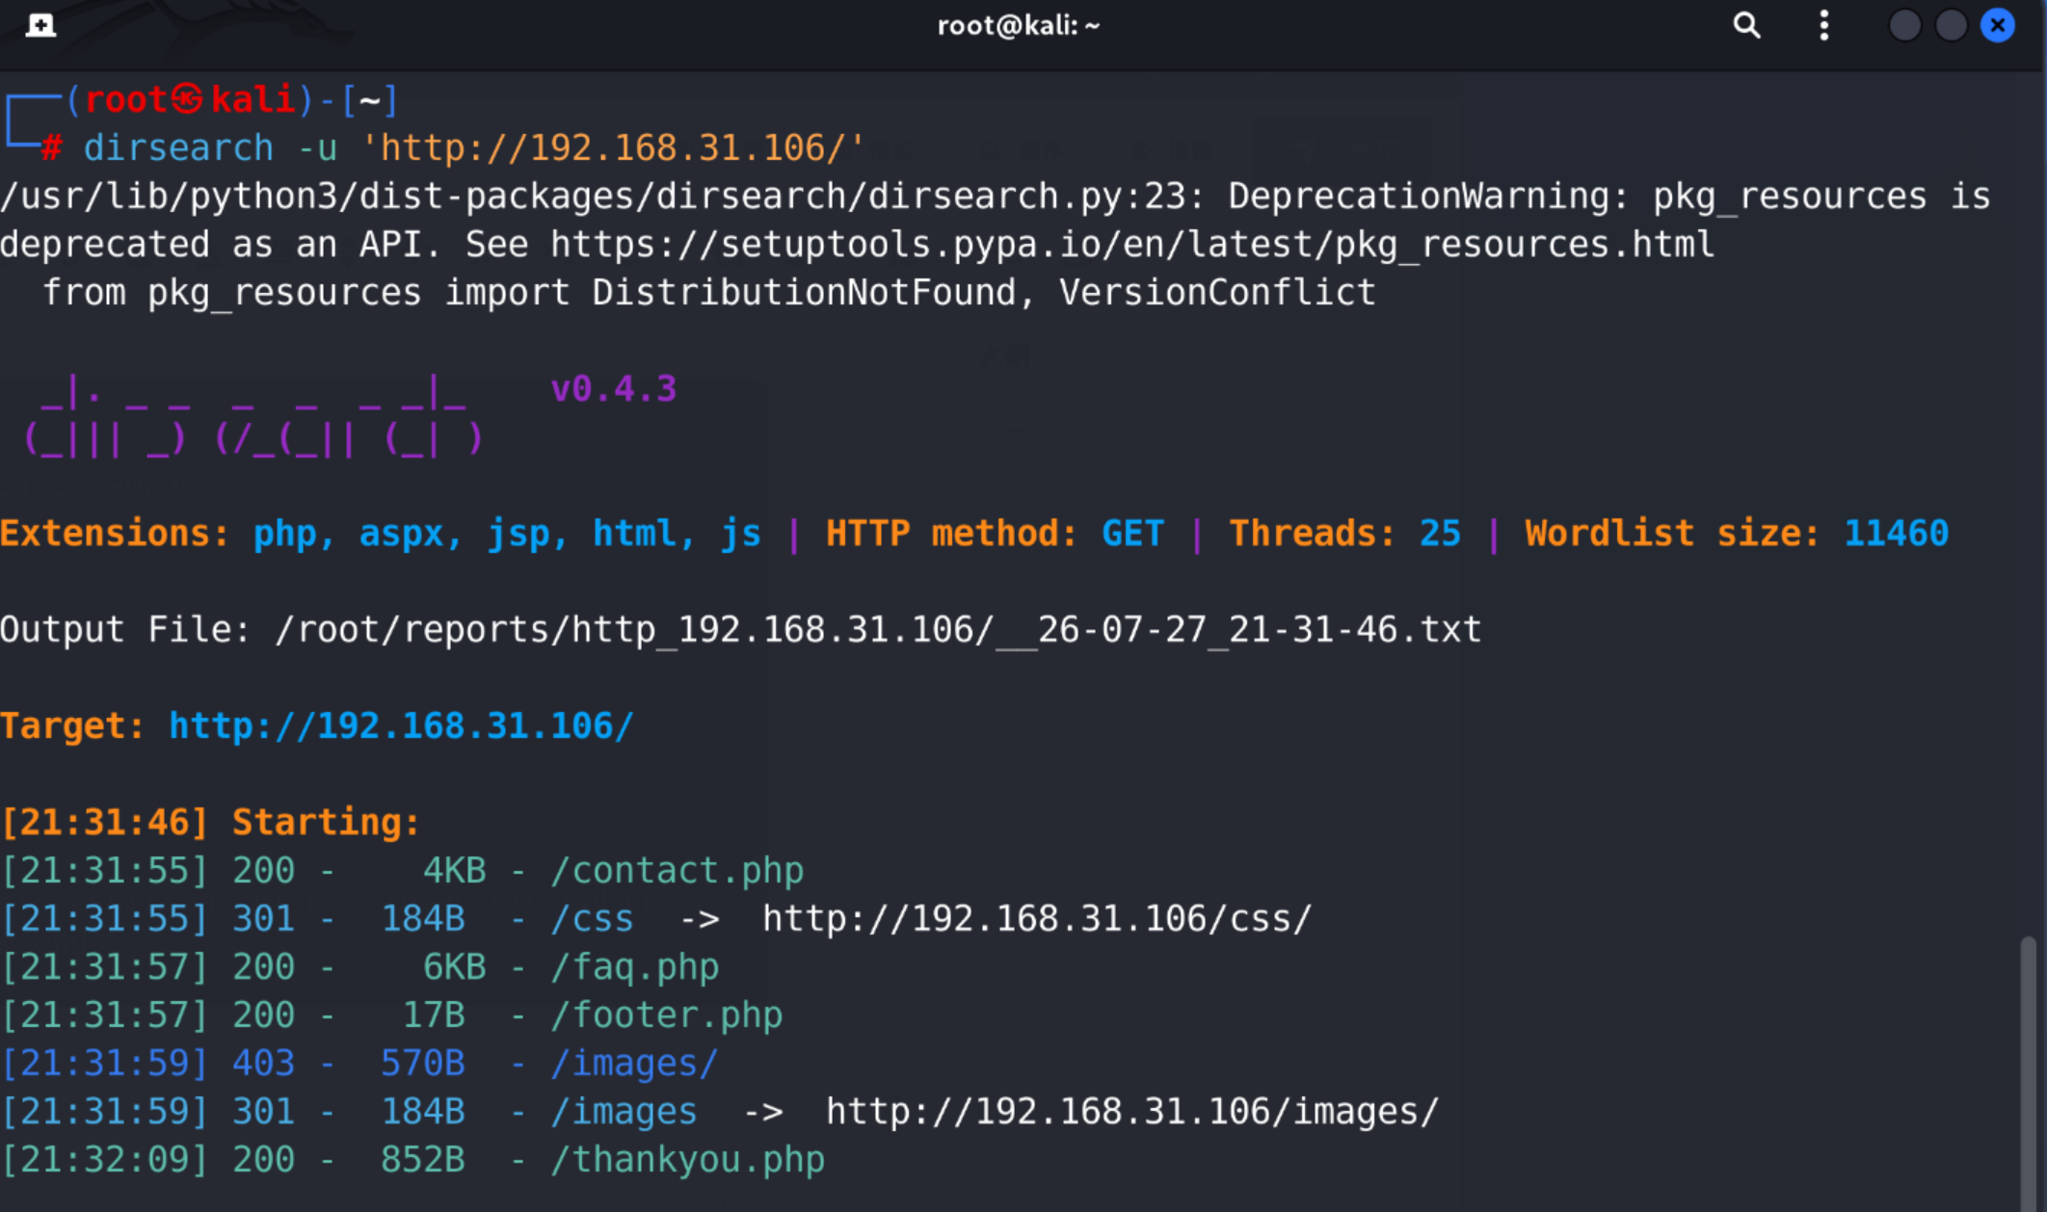2047x1212 pixels.
Task: Click the 403 status code
Action: 263,1064
